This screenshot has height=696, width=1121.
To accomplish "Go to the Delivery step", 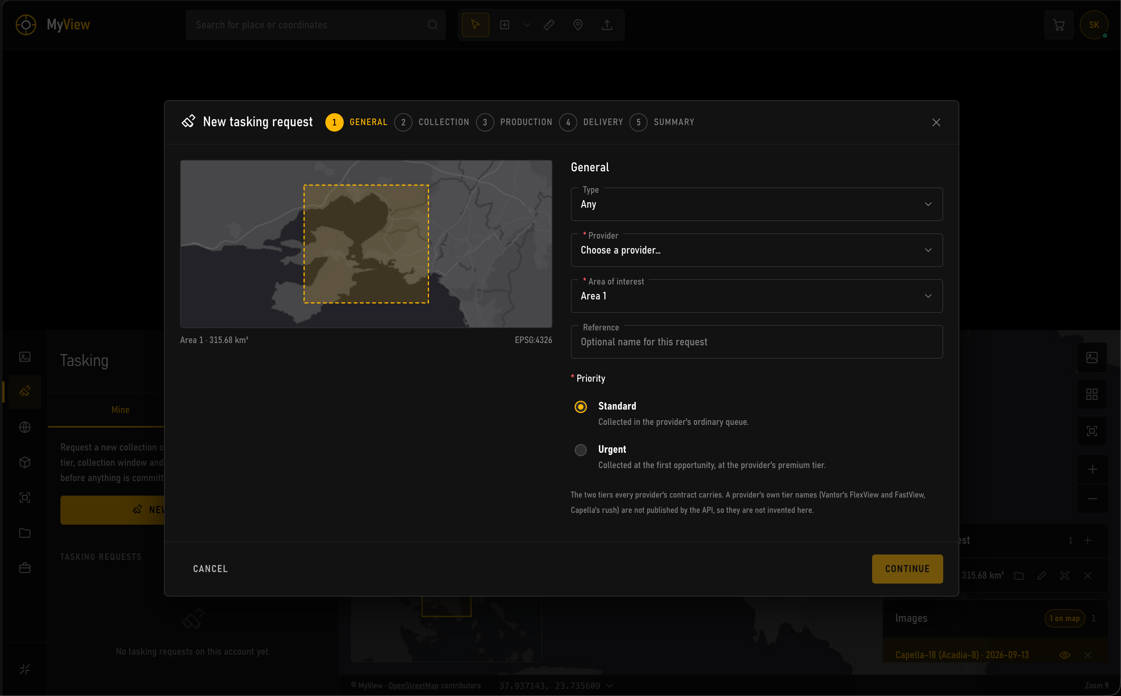I will [591, 122].
